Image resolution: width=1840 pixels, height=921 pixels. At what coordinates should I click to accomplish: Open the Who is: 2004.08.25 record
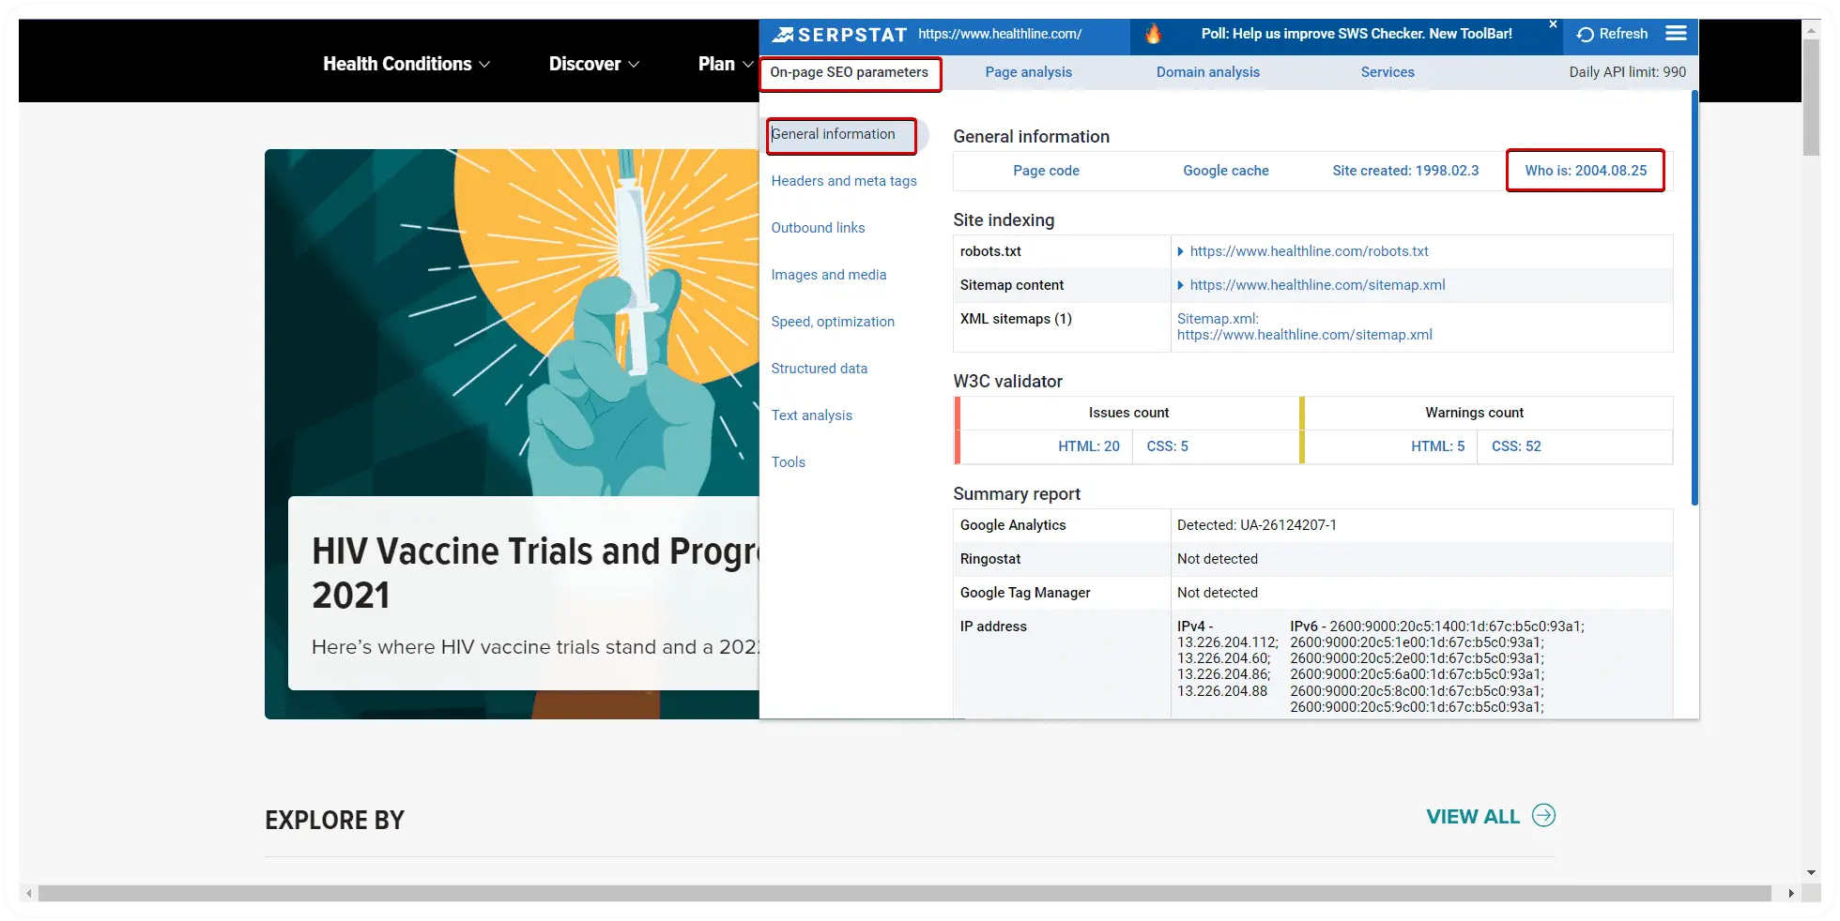(x=1585, y=171)
